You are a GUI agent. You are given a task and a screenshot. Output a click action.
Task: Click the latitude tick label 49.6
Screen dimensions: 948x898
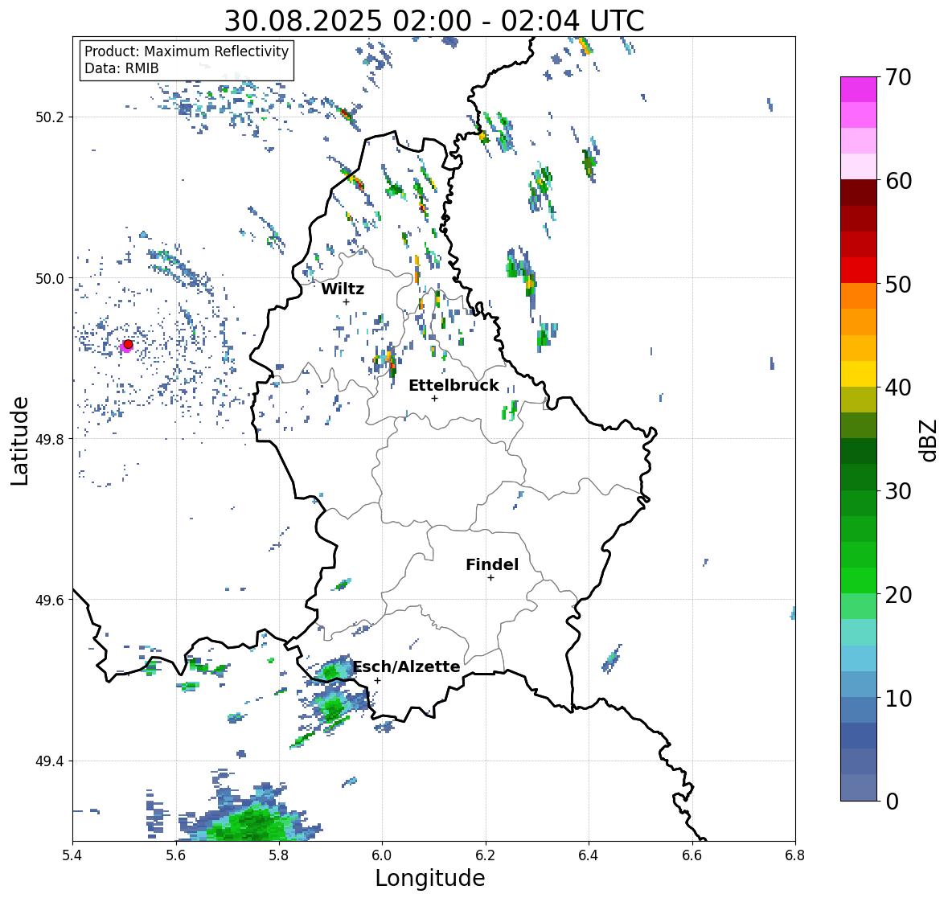coord(50,600)
